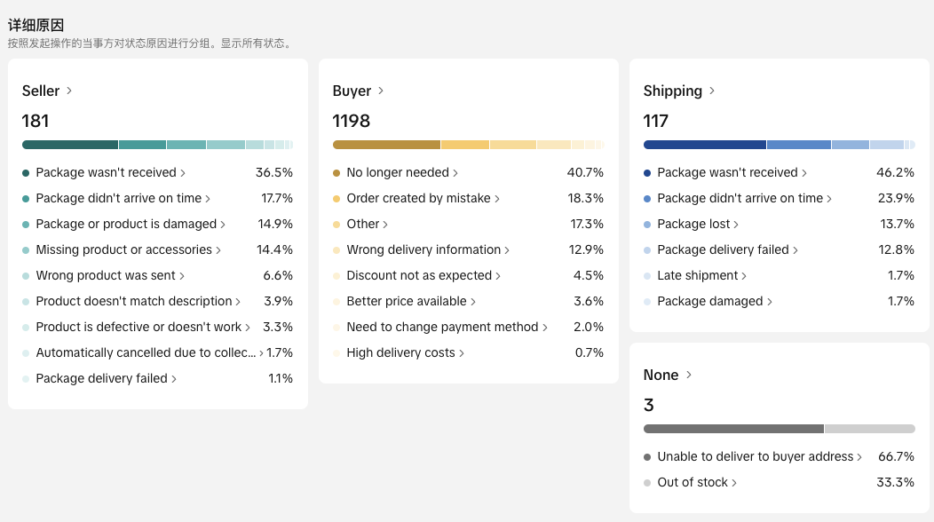Expand the Order created by mistake reason
Screen dimensions: 934x522
point(418,199)
